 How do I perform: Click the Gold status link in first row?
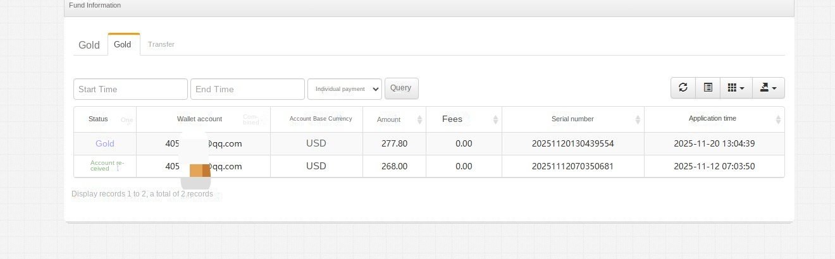point(105,143)
